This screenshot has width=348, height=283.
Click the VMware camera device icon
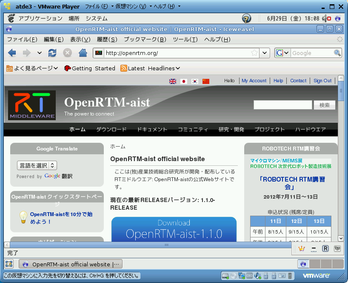coord(282,276)
